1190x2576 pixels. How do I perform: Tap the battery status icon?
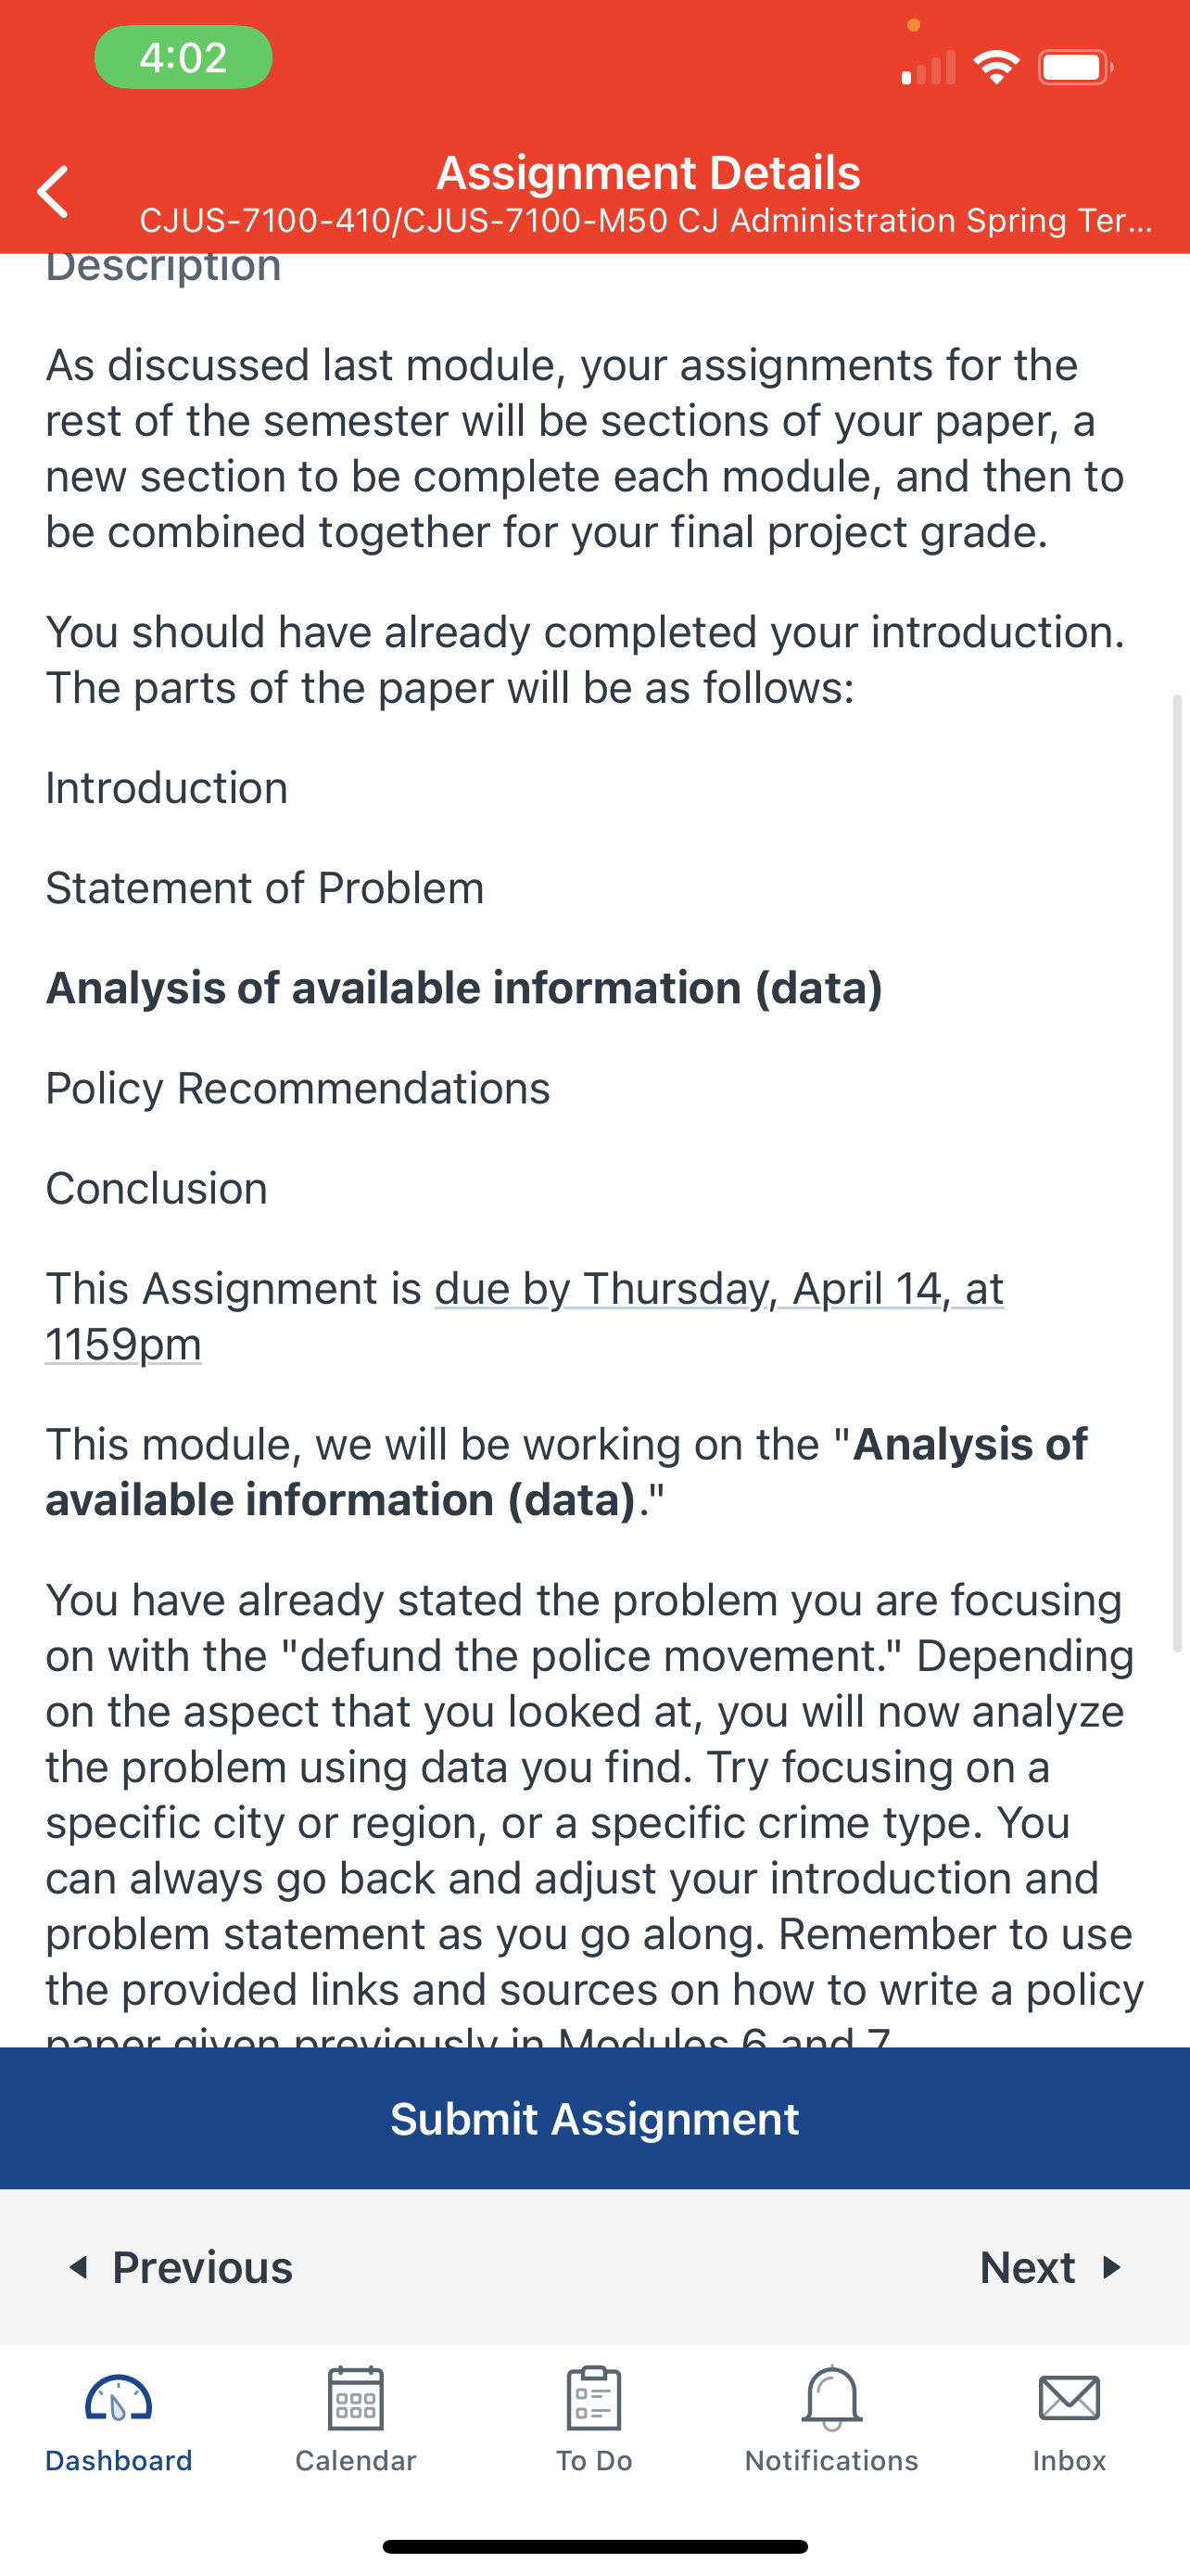coord(1075,67)
